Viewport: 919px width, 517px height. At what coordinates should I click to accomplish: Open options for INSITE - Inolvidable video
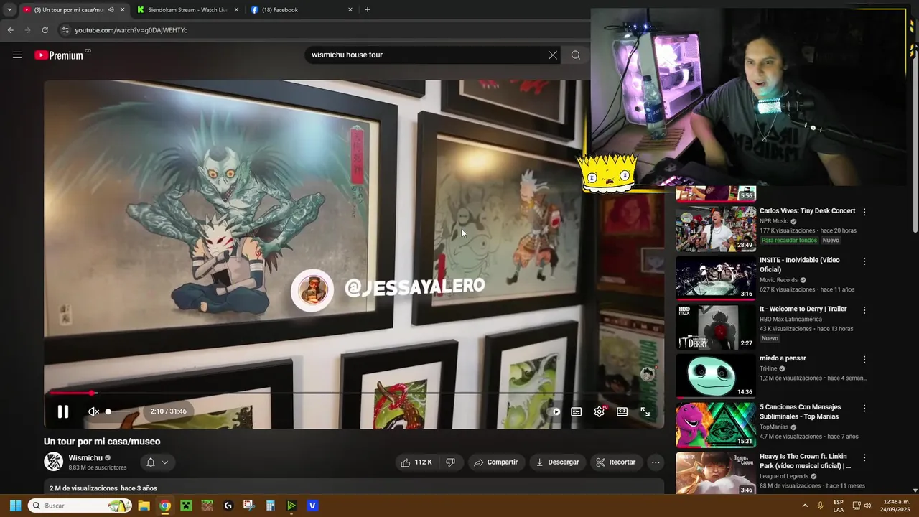pos(864,261)
